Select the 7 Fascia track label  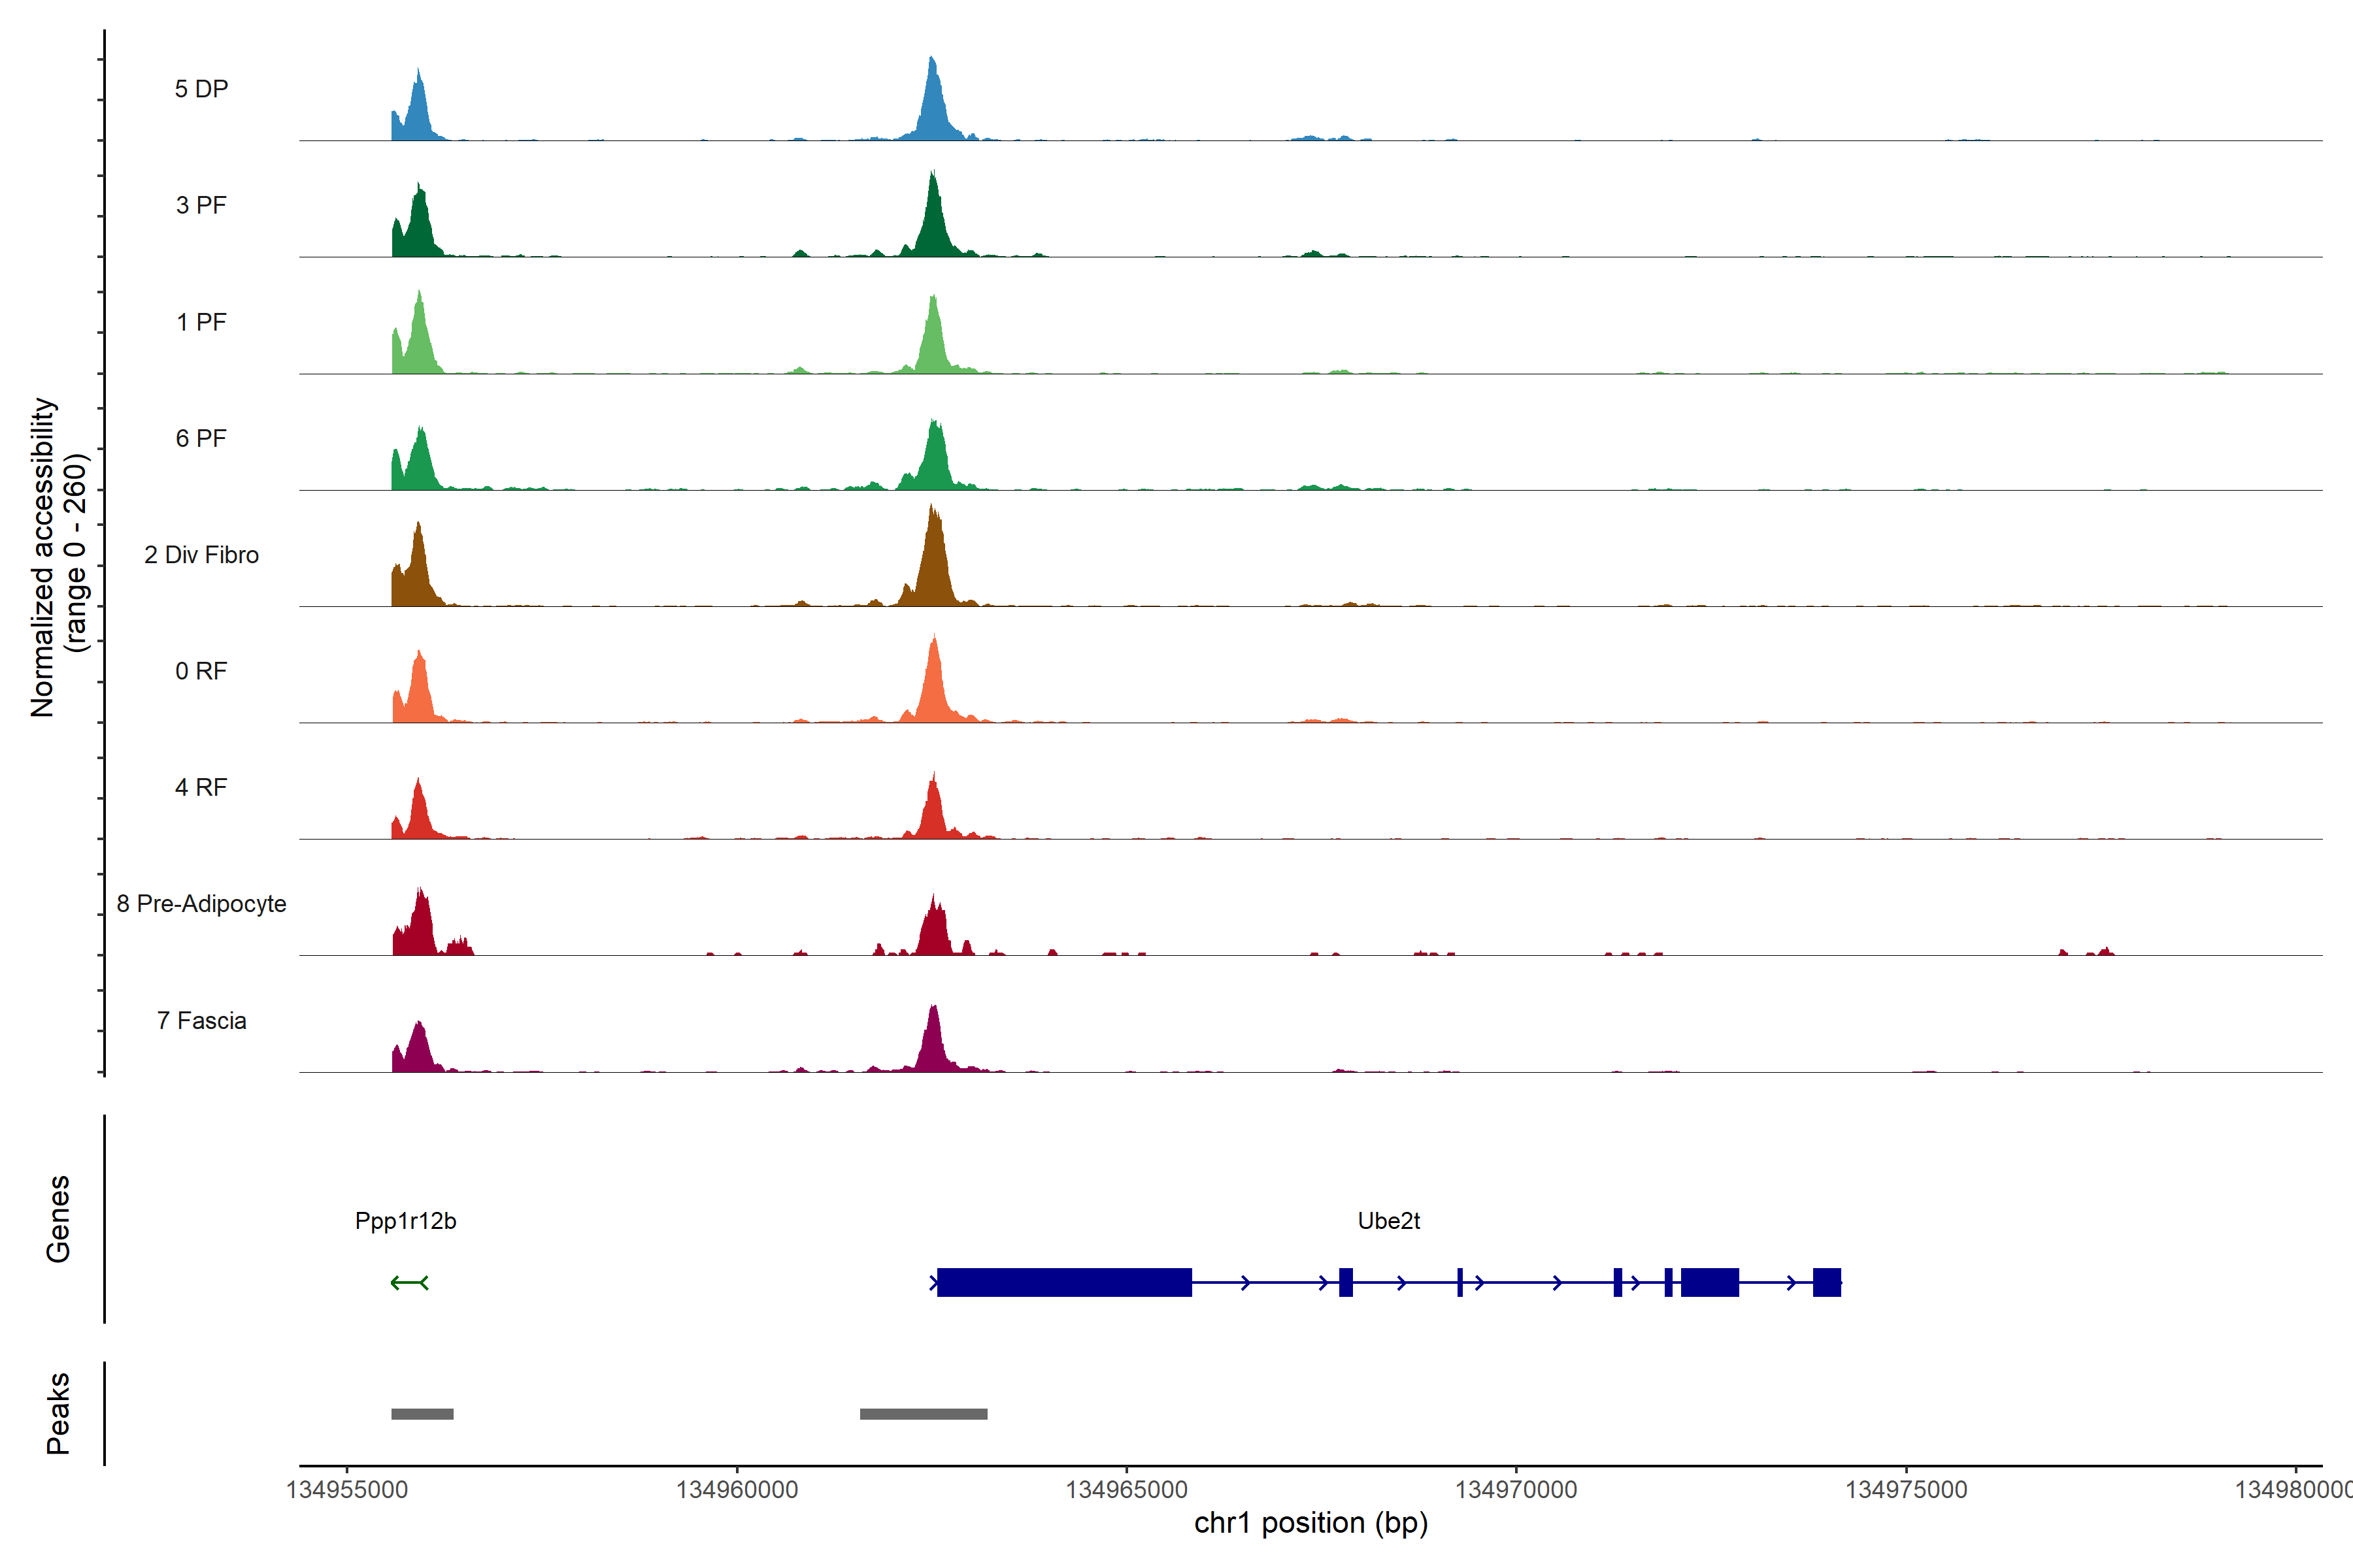pos(201,1020)
